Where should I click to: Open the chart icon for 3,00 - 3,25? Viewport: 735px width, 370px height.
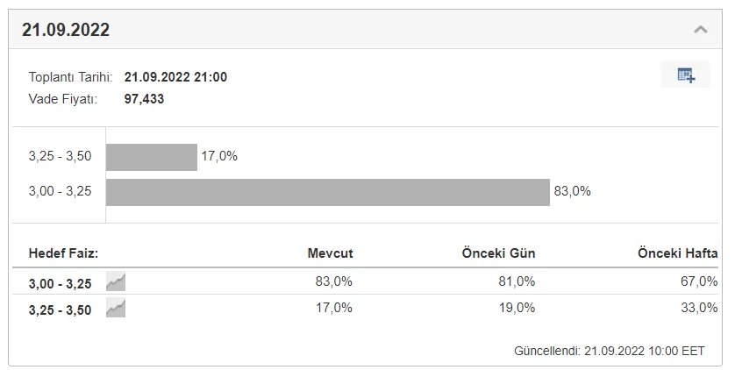tap(116, 281)
